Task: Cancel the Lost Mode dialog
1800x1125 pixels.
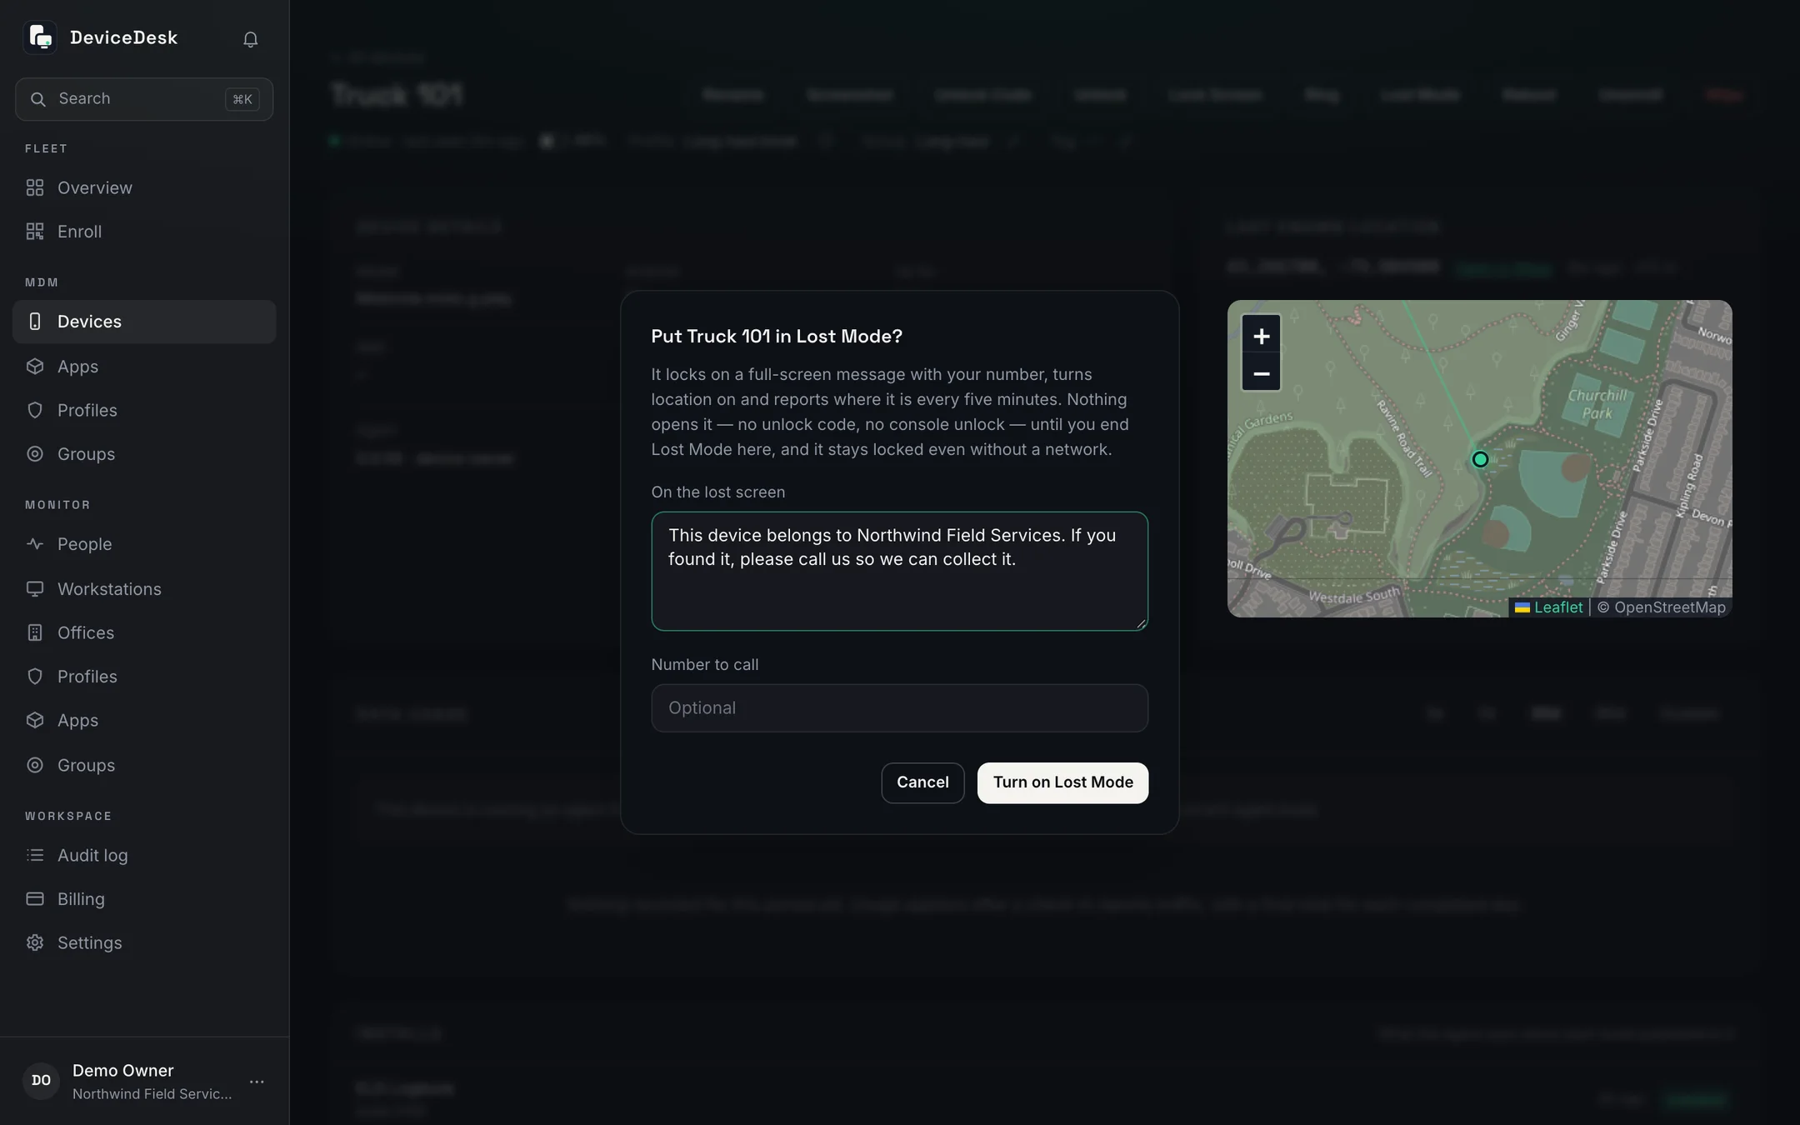Action: (x=922, y=782)
